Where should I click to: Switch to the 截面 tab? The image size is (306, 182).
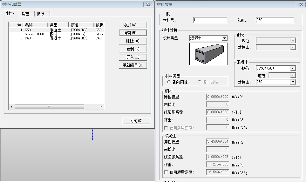(25, 14)
